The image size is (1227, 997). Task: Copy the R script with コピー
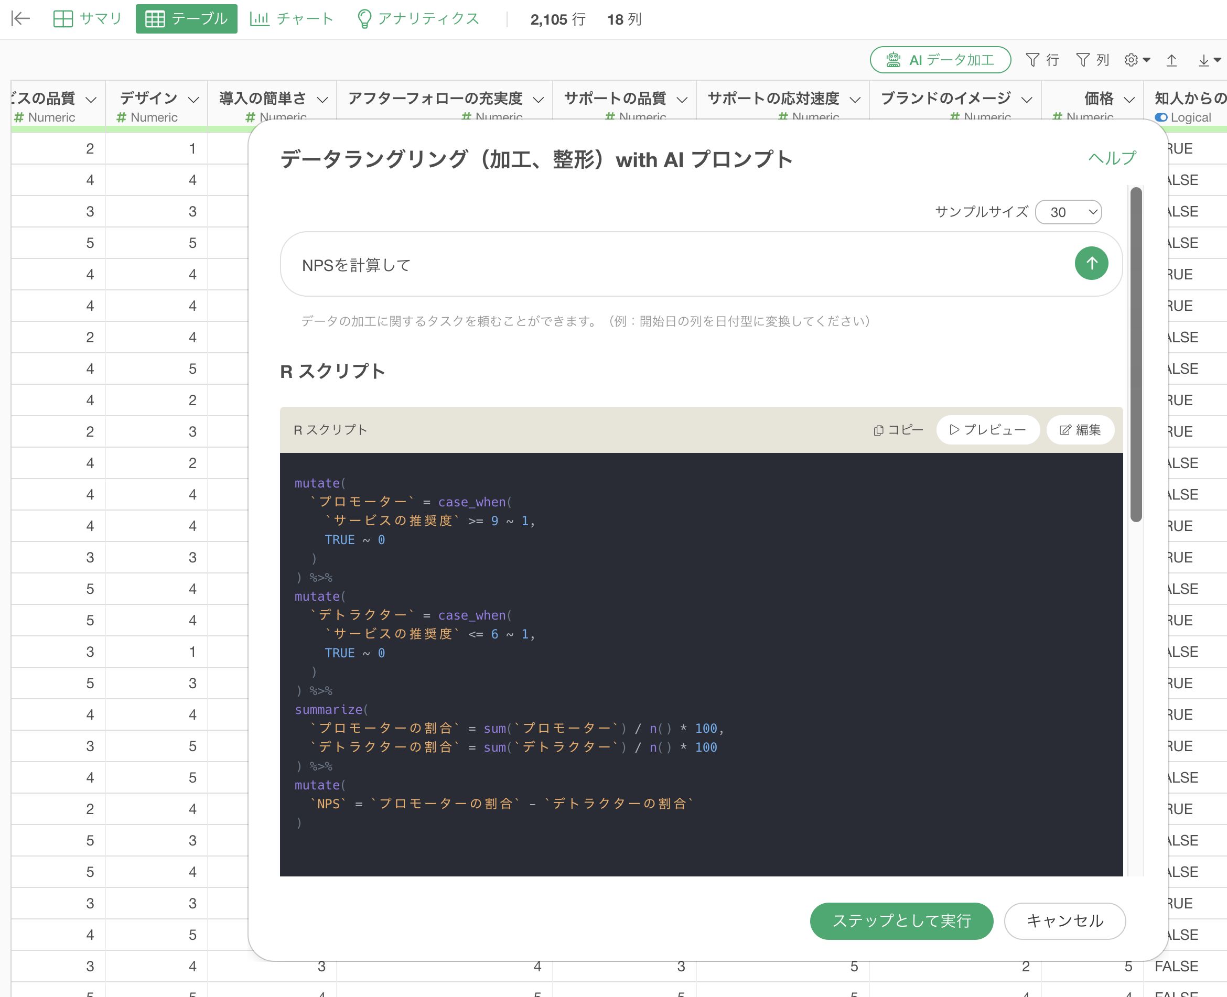pos(898,430)
